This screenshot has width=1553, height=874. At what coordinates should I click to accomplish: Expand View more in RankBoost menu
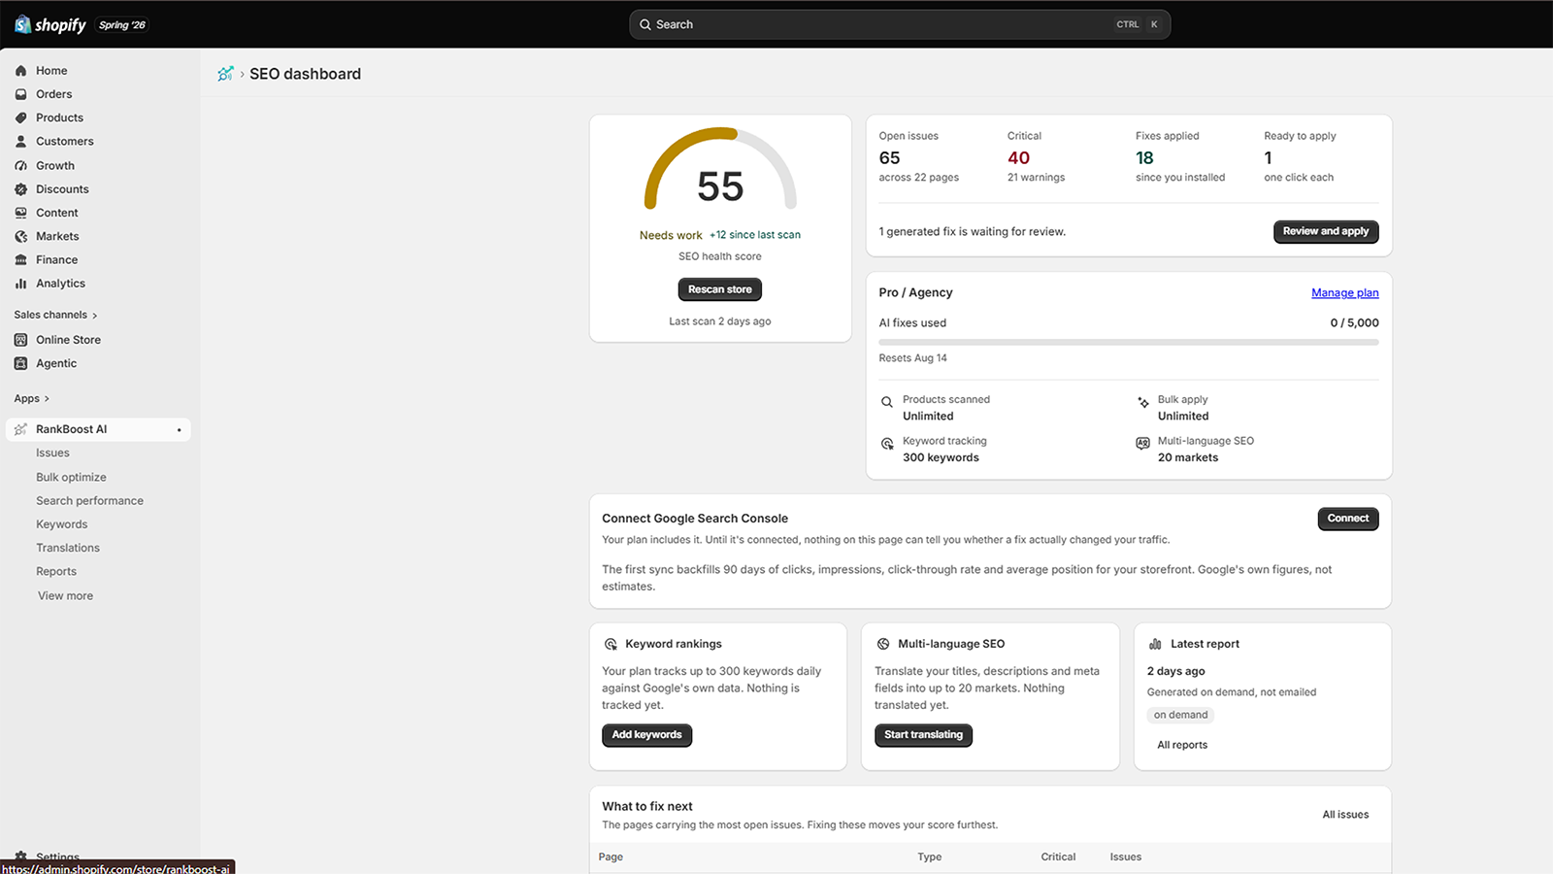pos(66,596)
